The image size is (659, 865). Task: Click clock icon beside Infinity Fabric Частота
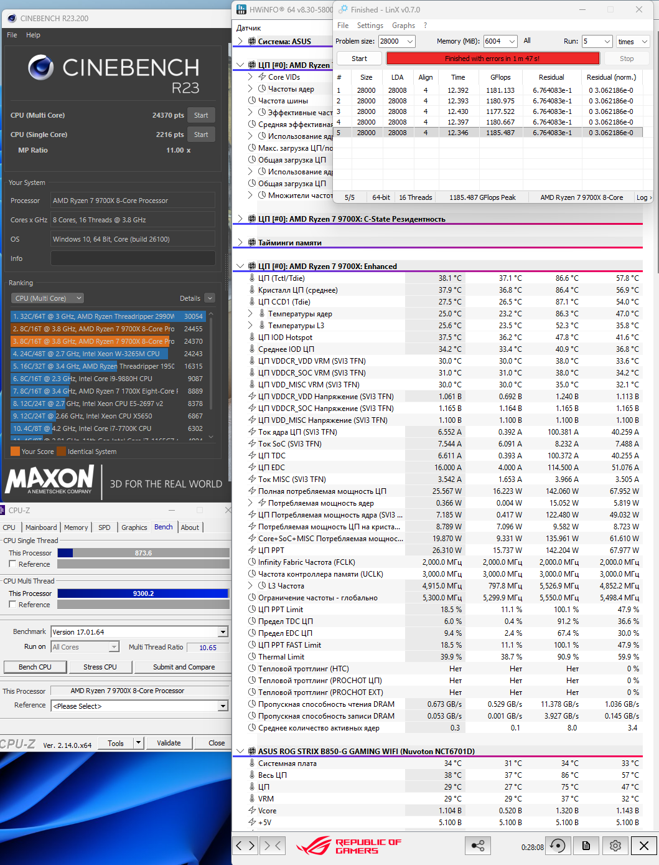click(252, 562)
